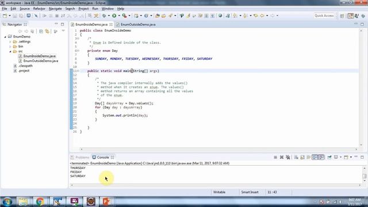Screen dimensions: 368x207
Task: Open the Refactor menu
Action: [x=39, y=9]
